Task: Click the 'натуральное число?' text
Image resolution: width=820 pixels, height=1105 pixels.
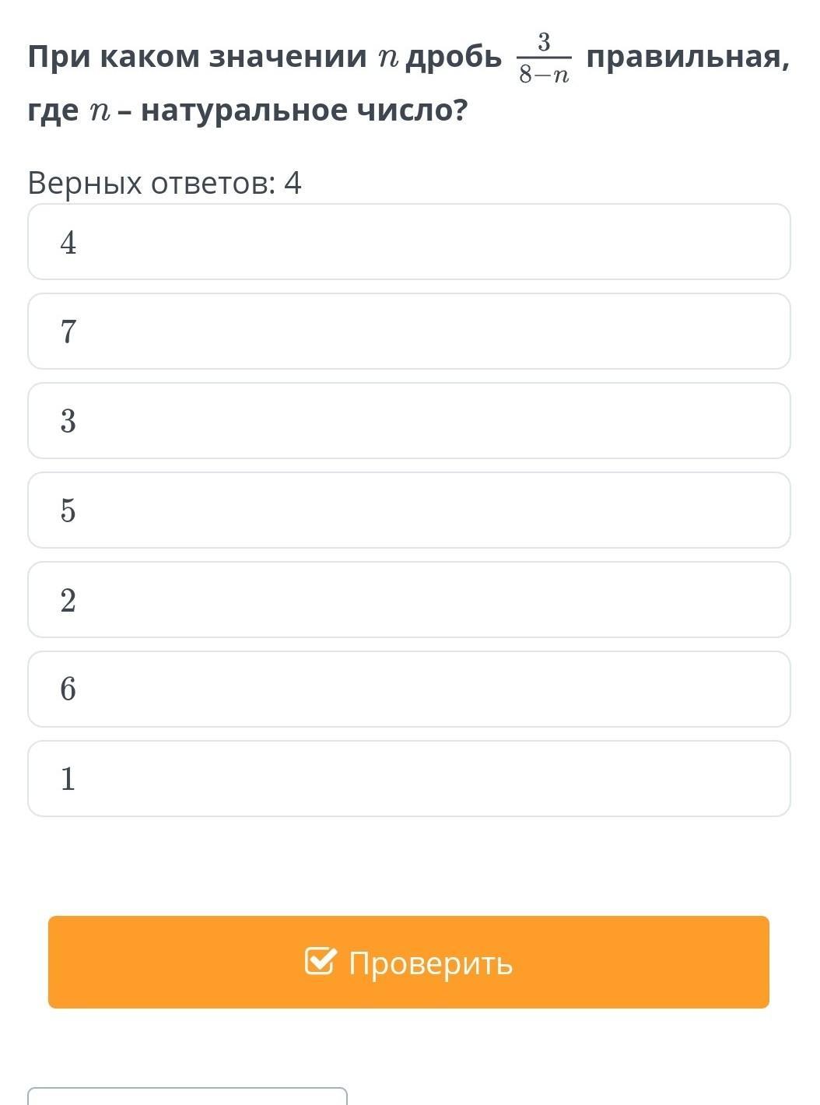Action: click(x=304, y=110)
